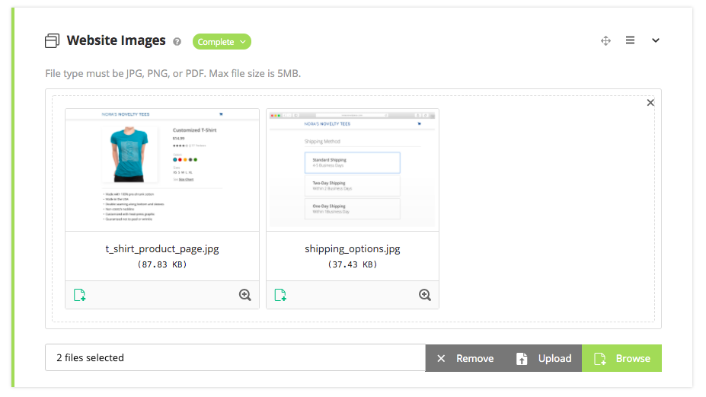Screen dimensions: 706x397
Task: Collapse the Website Images section chevron
Action: pyautogui.click(x=655, y=41)
